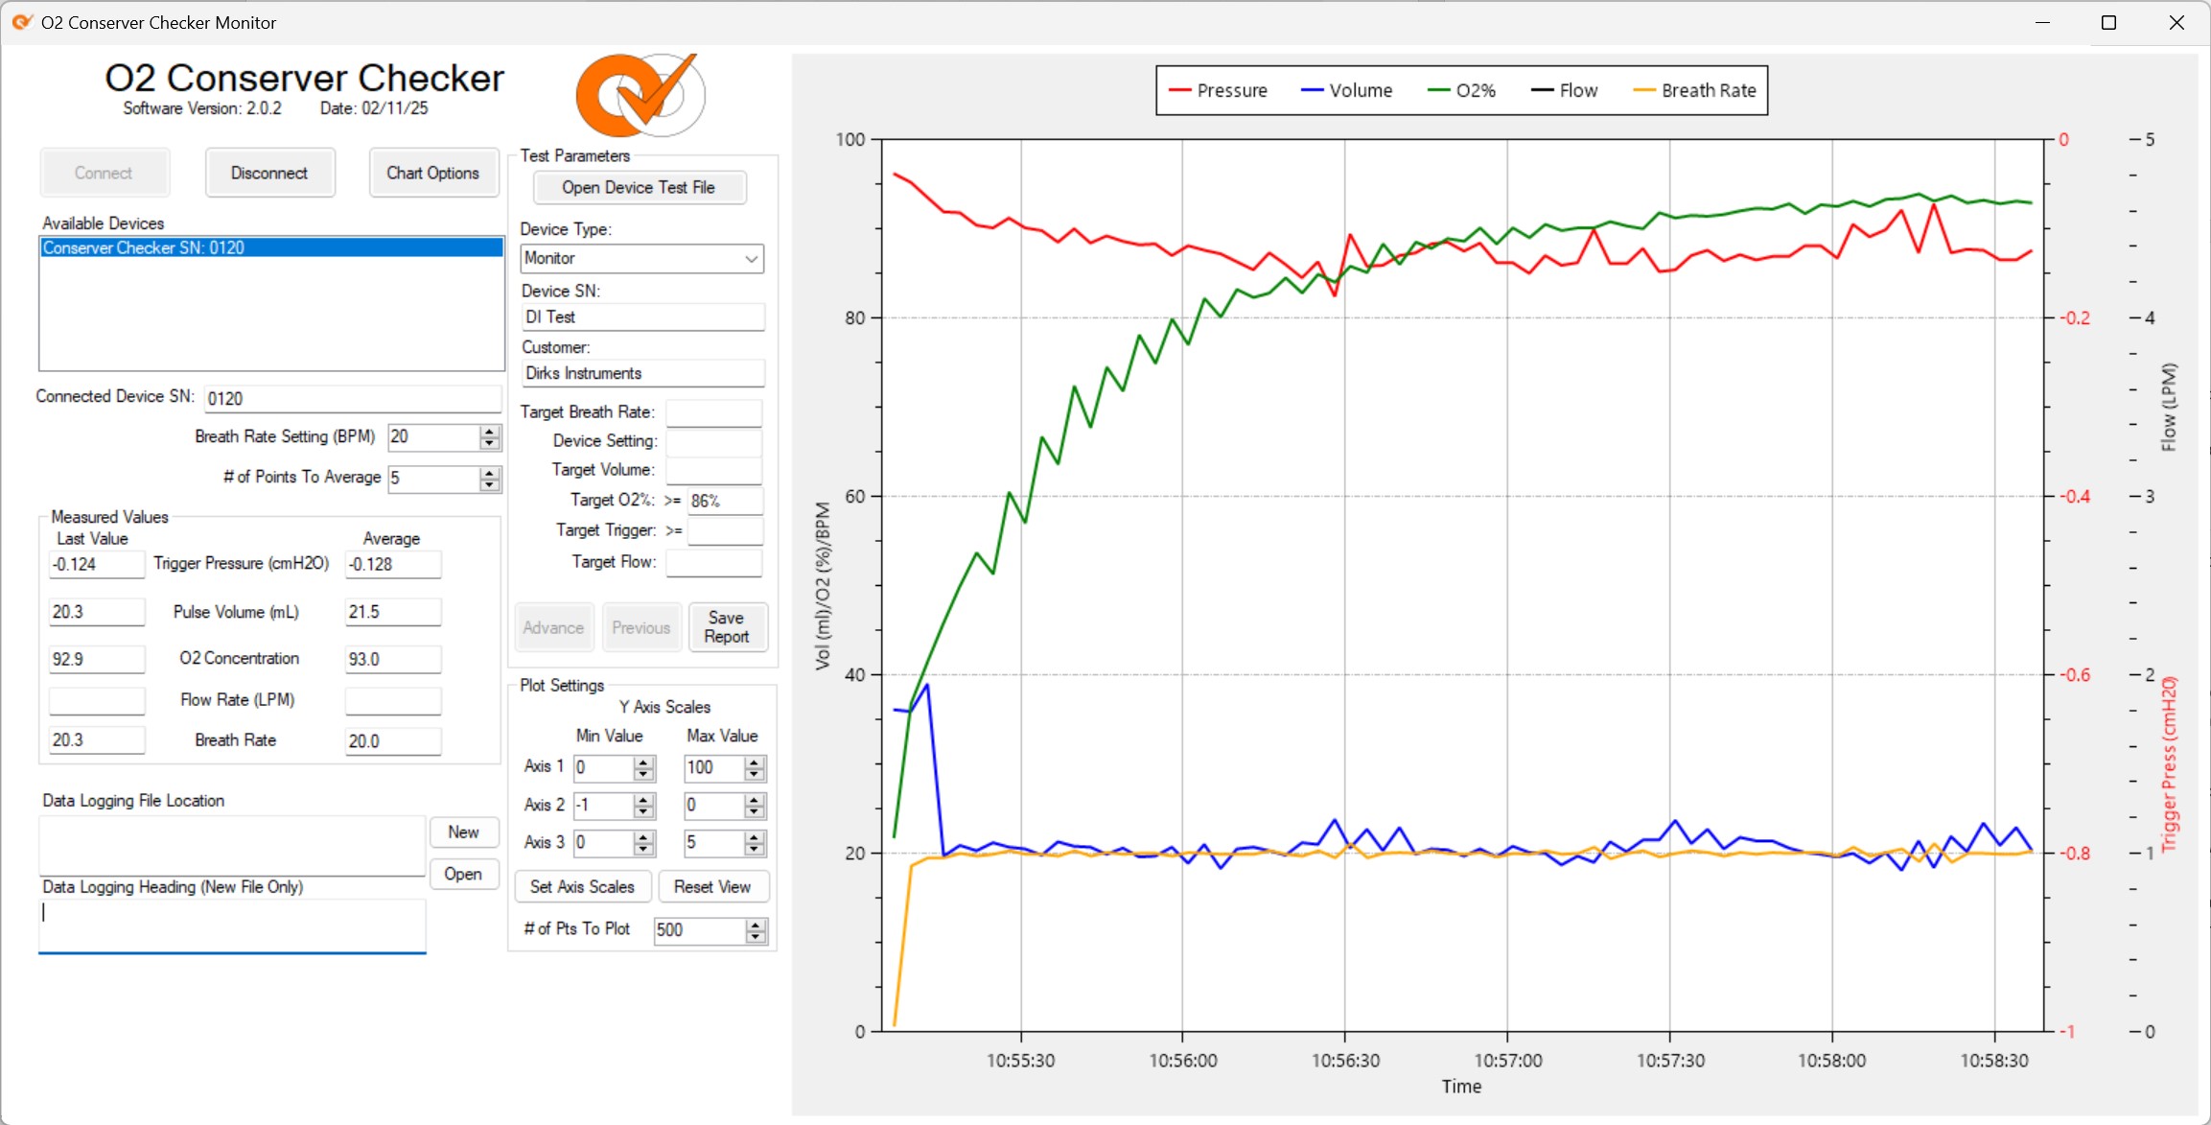The width and height of the screenshot is (2211, 1125).
Task: Click the orange checkmark app logo
Action: (640, 95)
